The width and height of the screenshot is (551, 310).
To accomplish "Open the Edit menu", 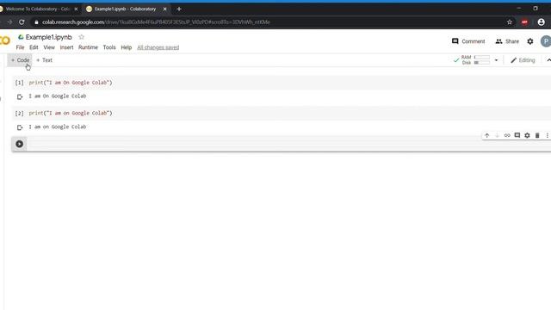I will tap(34, 47).
